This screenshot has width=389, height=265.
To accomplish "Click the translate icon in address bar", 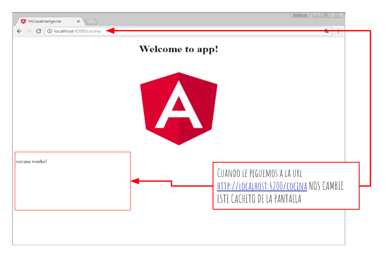I will [327, 31].
